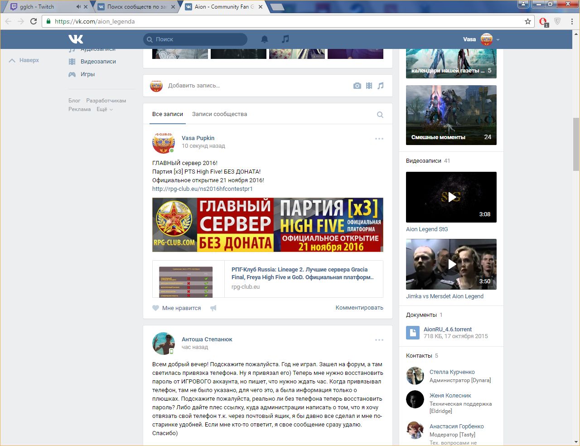580x446 pixels.
Task: Open Анастасия Горбенко contact
Action: click(x=457, y=427)
